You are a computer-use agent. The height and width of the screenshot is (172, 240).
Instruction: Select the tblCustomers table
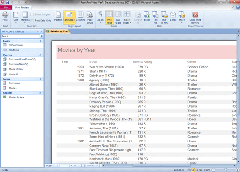pyautogui.click(x=22, y=45)
